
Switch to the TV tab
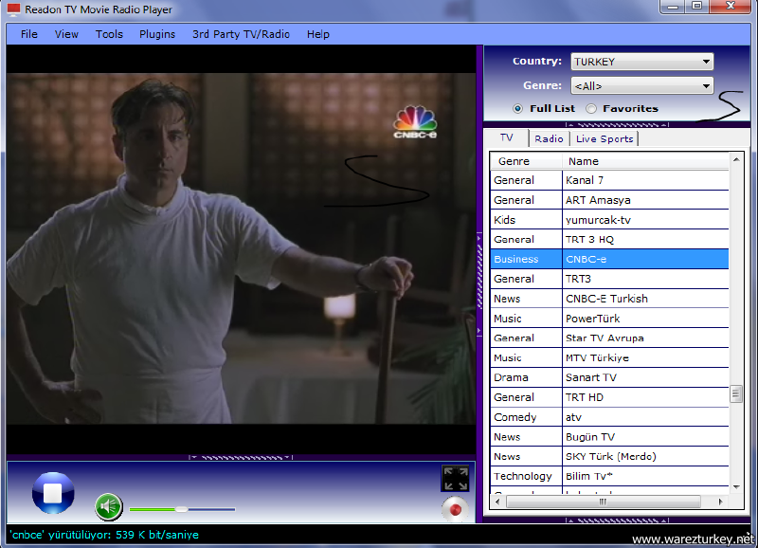(507, 137)
